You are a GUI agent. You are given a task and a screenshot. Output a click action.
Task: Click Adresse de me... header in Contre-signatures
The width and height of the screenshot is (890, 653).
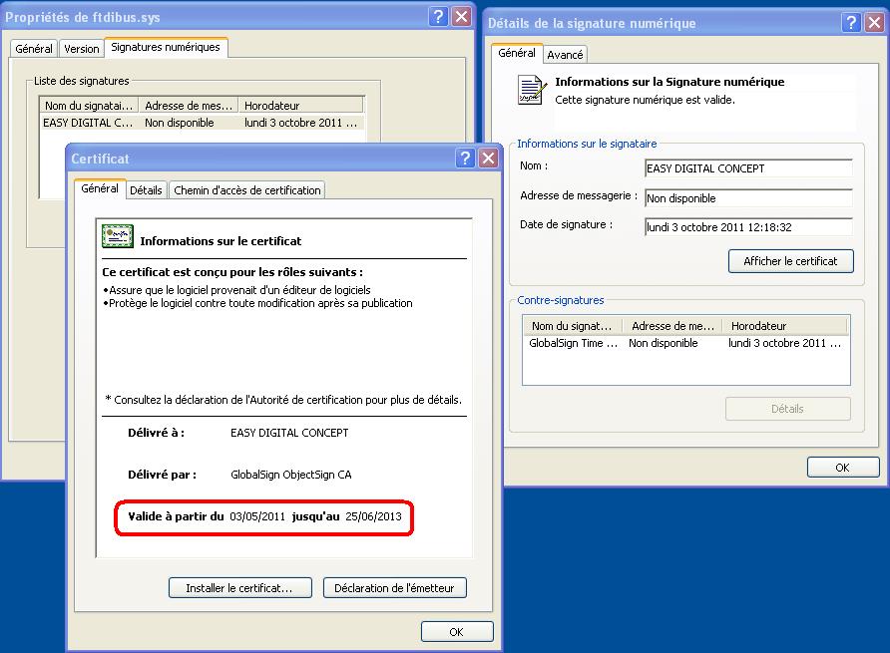pyautogui.click(x=672, y=326)
